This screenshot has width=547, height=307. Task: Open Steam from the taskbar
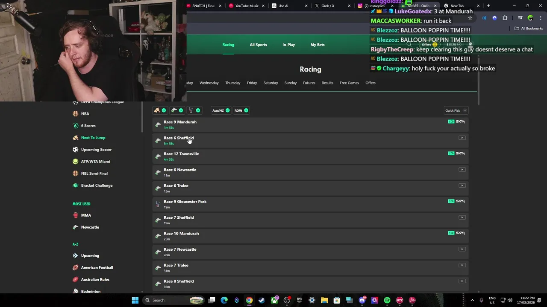coord(262,300)
